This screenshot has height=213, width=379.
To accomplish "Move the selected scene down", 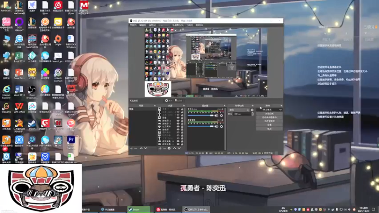I will coord(146,148).
